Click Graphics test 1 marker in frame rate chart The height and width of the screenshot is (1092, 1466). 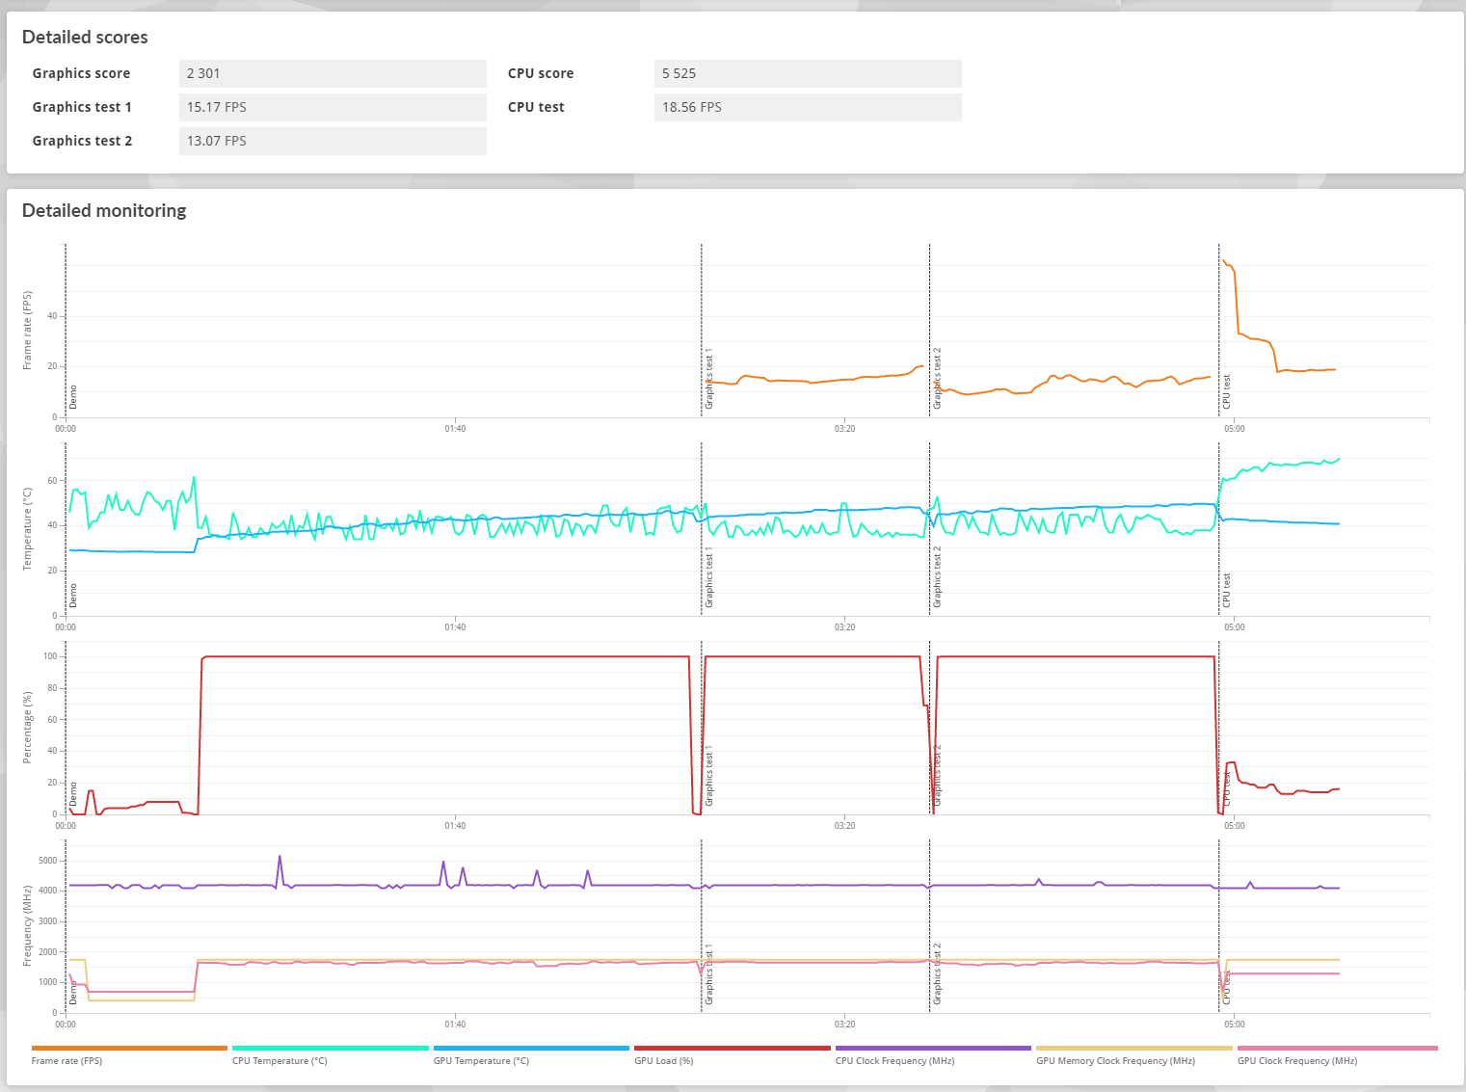click(x=709, y=379)
